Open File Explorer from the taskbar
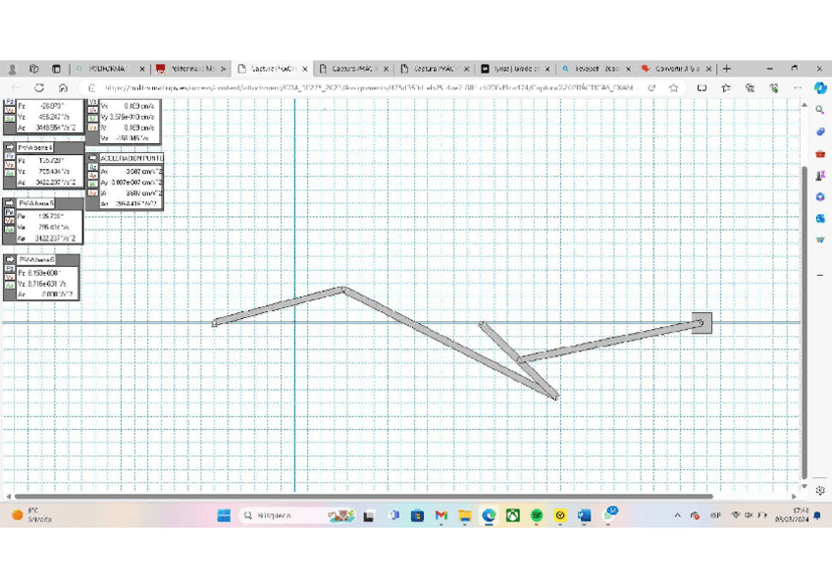Screen dimensions: 832x588 (465, 515)
